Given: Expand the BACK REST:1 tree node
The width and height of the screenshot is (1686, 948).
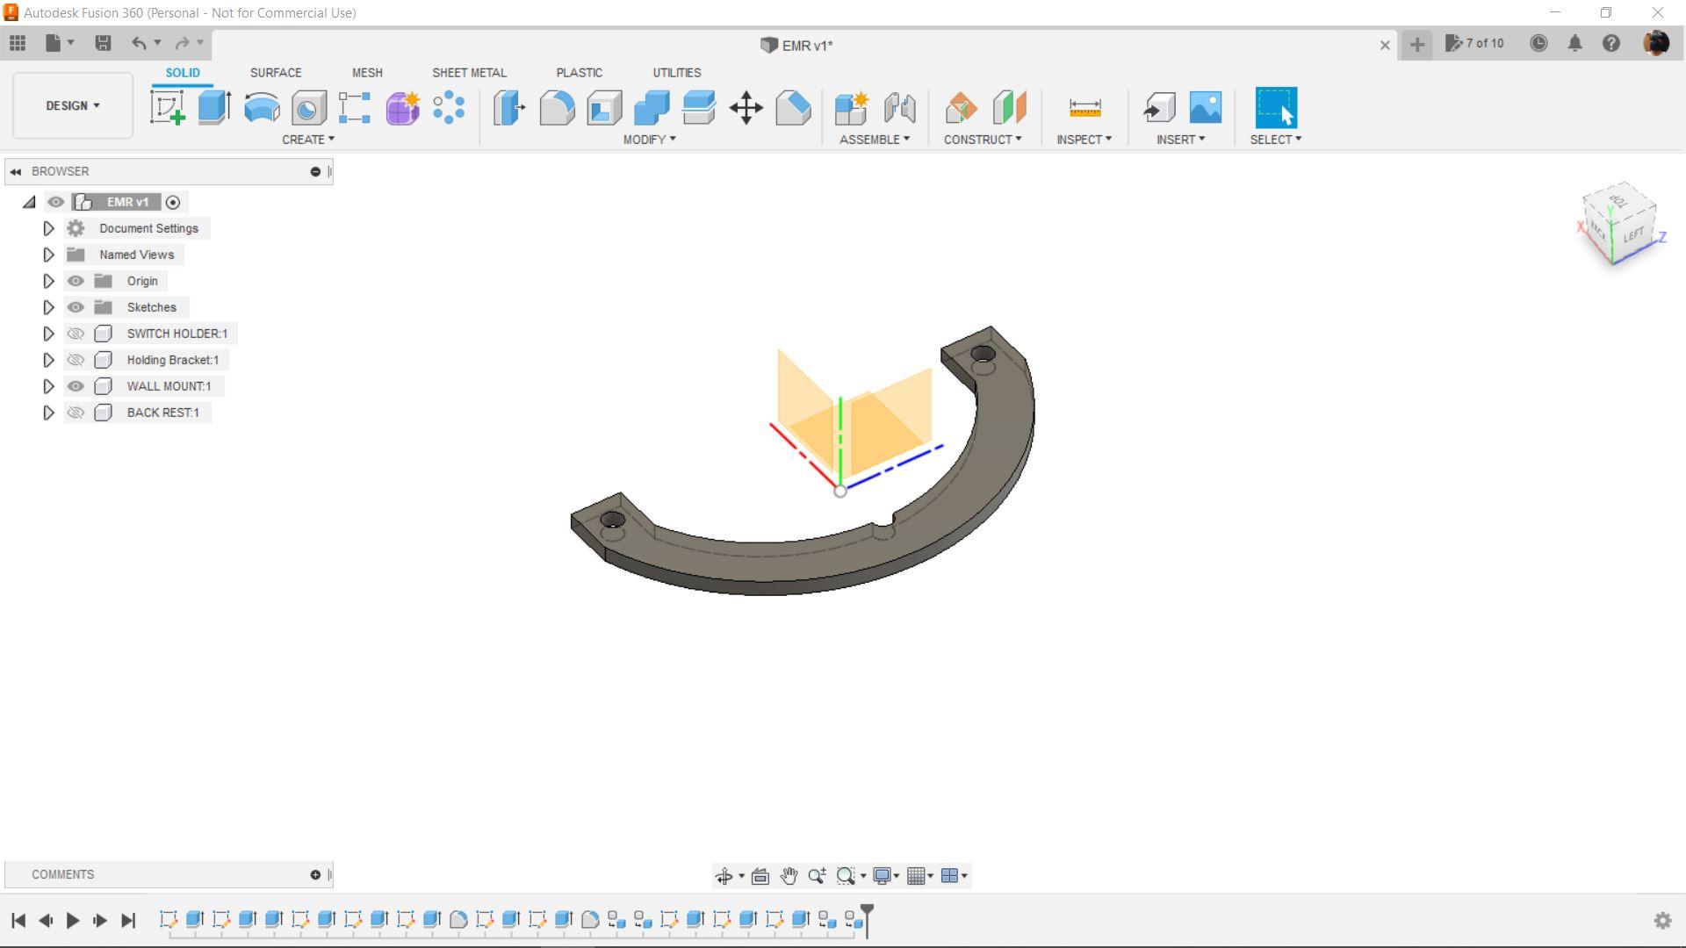Looking at the screenshot, I should (48, 413).
